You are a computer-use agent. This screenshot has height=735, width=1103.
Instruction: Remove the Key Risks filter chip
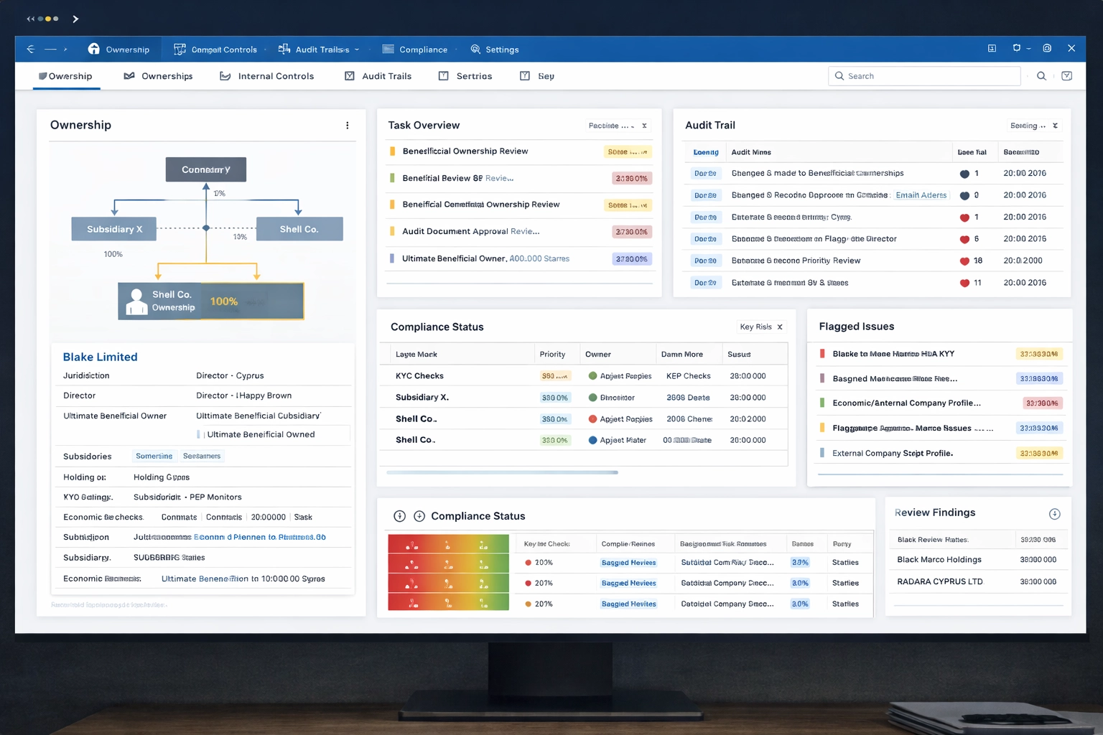tap(780, 327)
